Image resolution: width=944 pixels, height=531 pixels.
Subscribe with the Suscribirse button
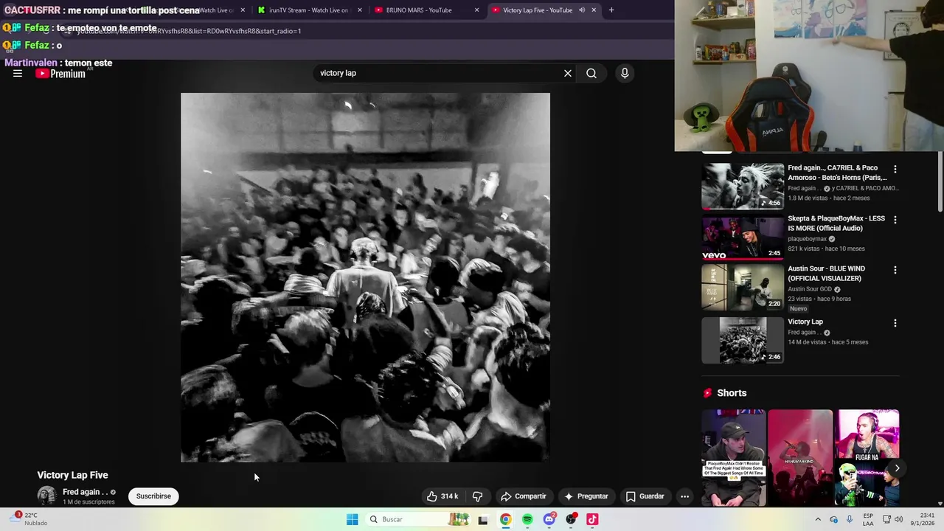(153, 496)
